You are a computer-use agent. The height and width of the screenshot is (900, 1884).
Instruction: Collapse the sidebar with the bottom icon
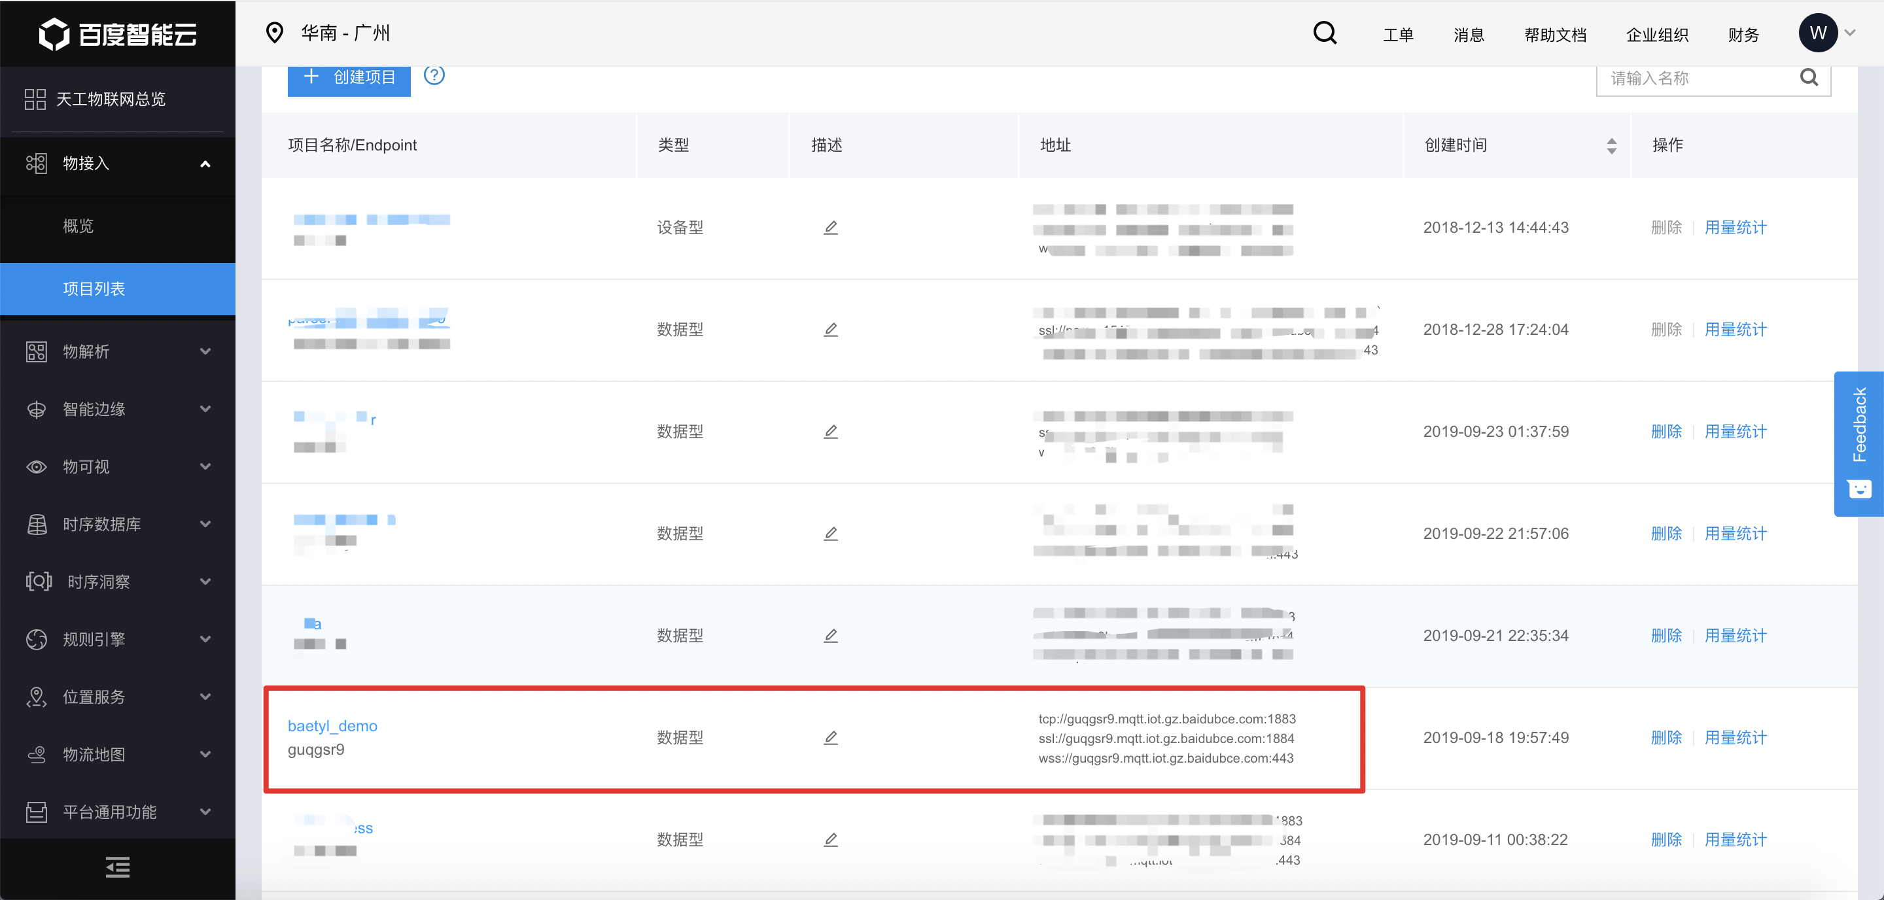118,867
